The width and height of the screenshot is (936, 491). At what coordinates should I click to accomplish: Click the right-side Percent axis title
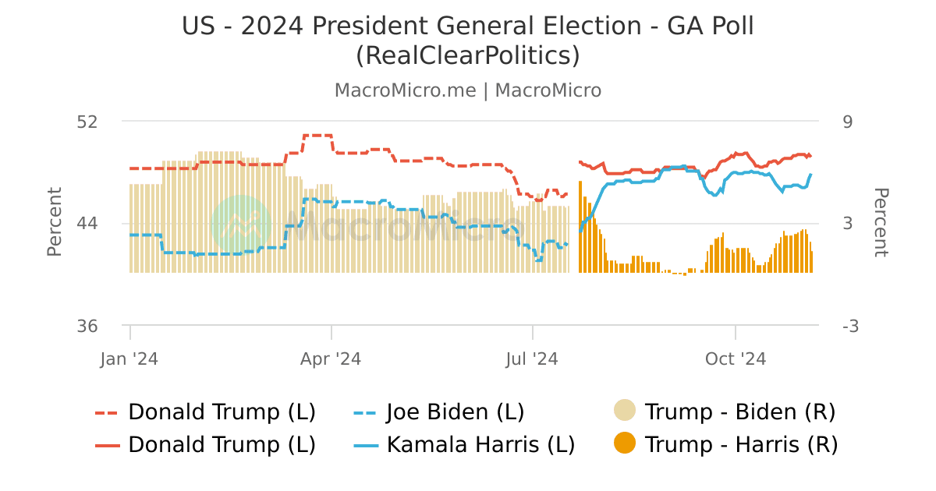pos(881,223)
